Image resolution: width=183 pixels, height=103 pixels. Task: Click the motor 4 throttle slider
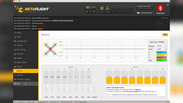(x=64, y=90)
